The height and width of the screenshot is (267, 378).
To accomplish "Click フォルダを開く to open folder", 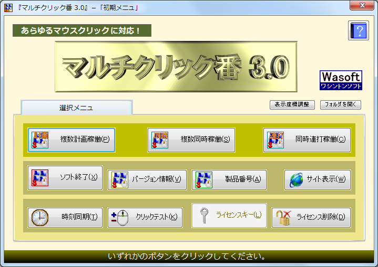I will pos(340,104).
